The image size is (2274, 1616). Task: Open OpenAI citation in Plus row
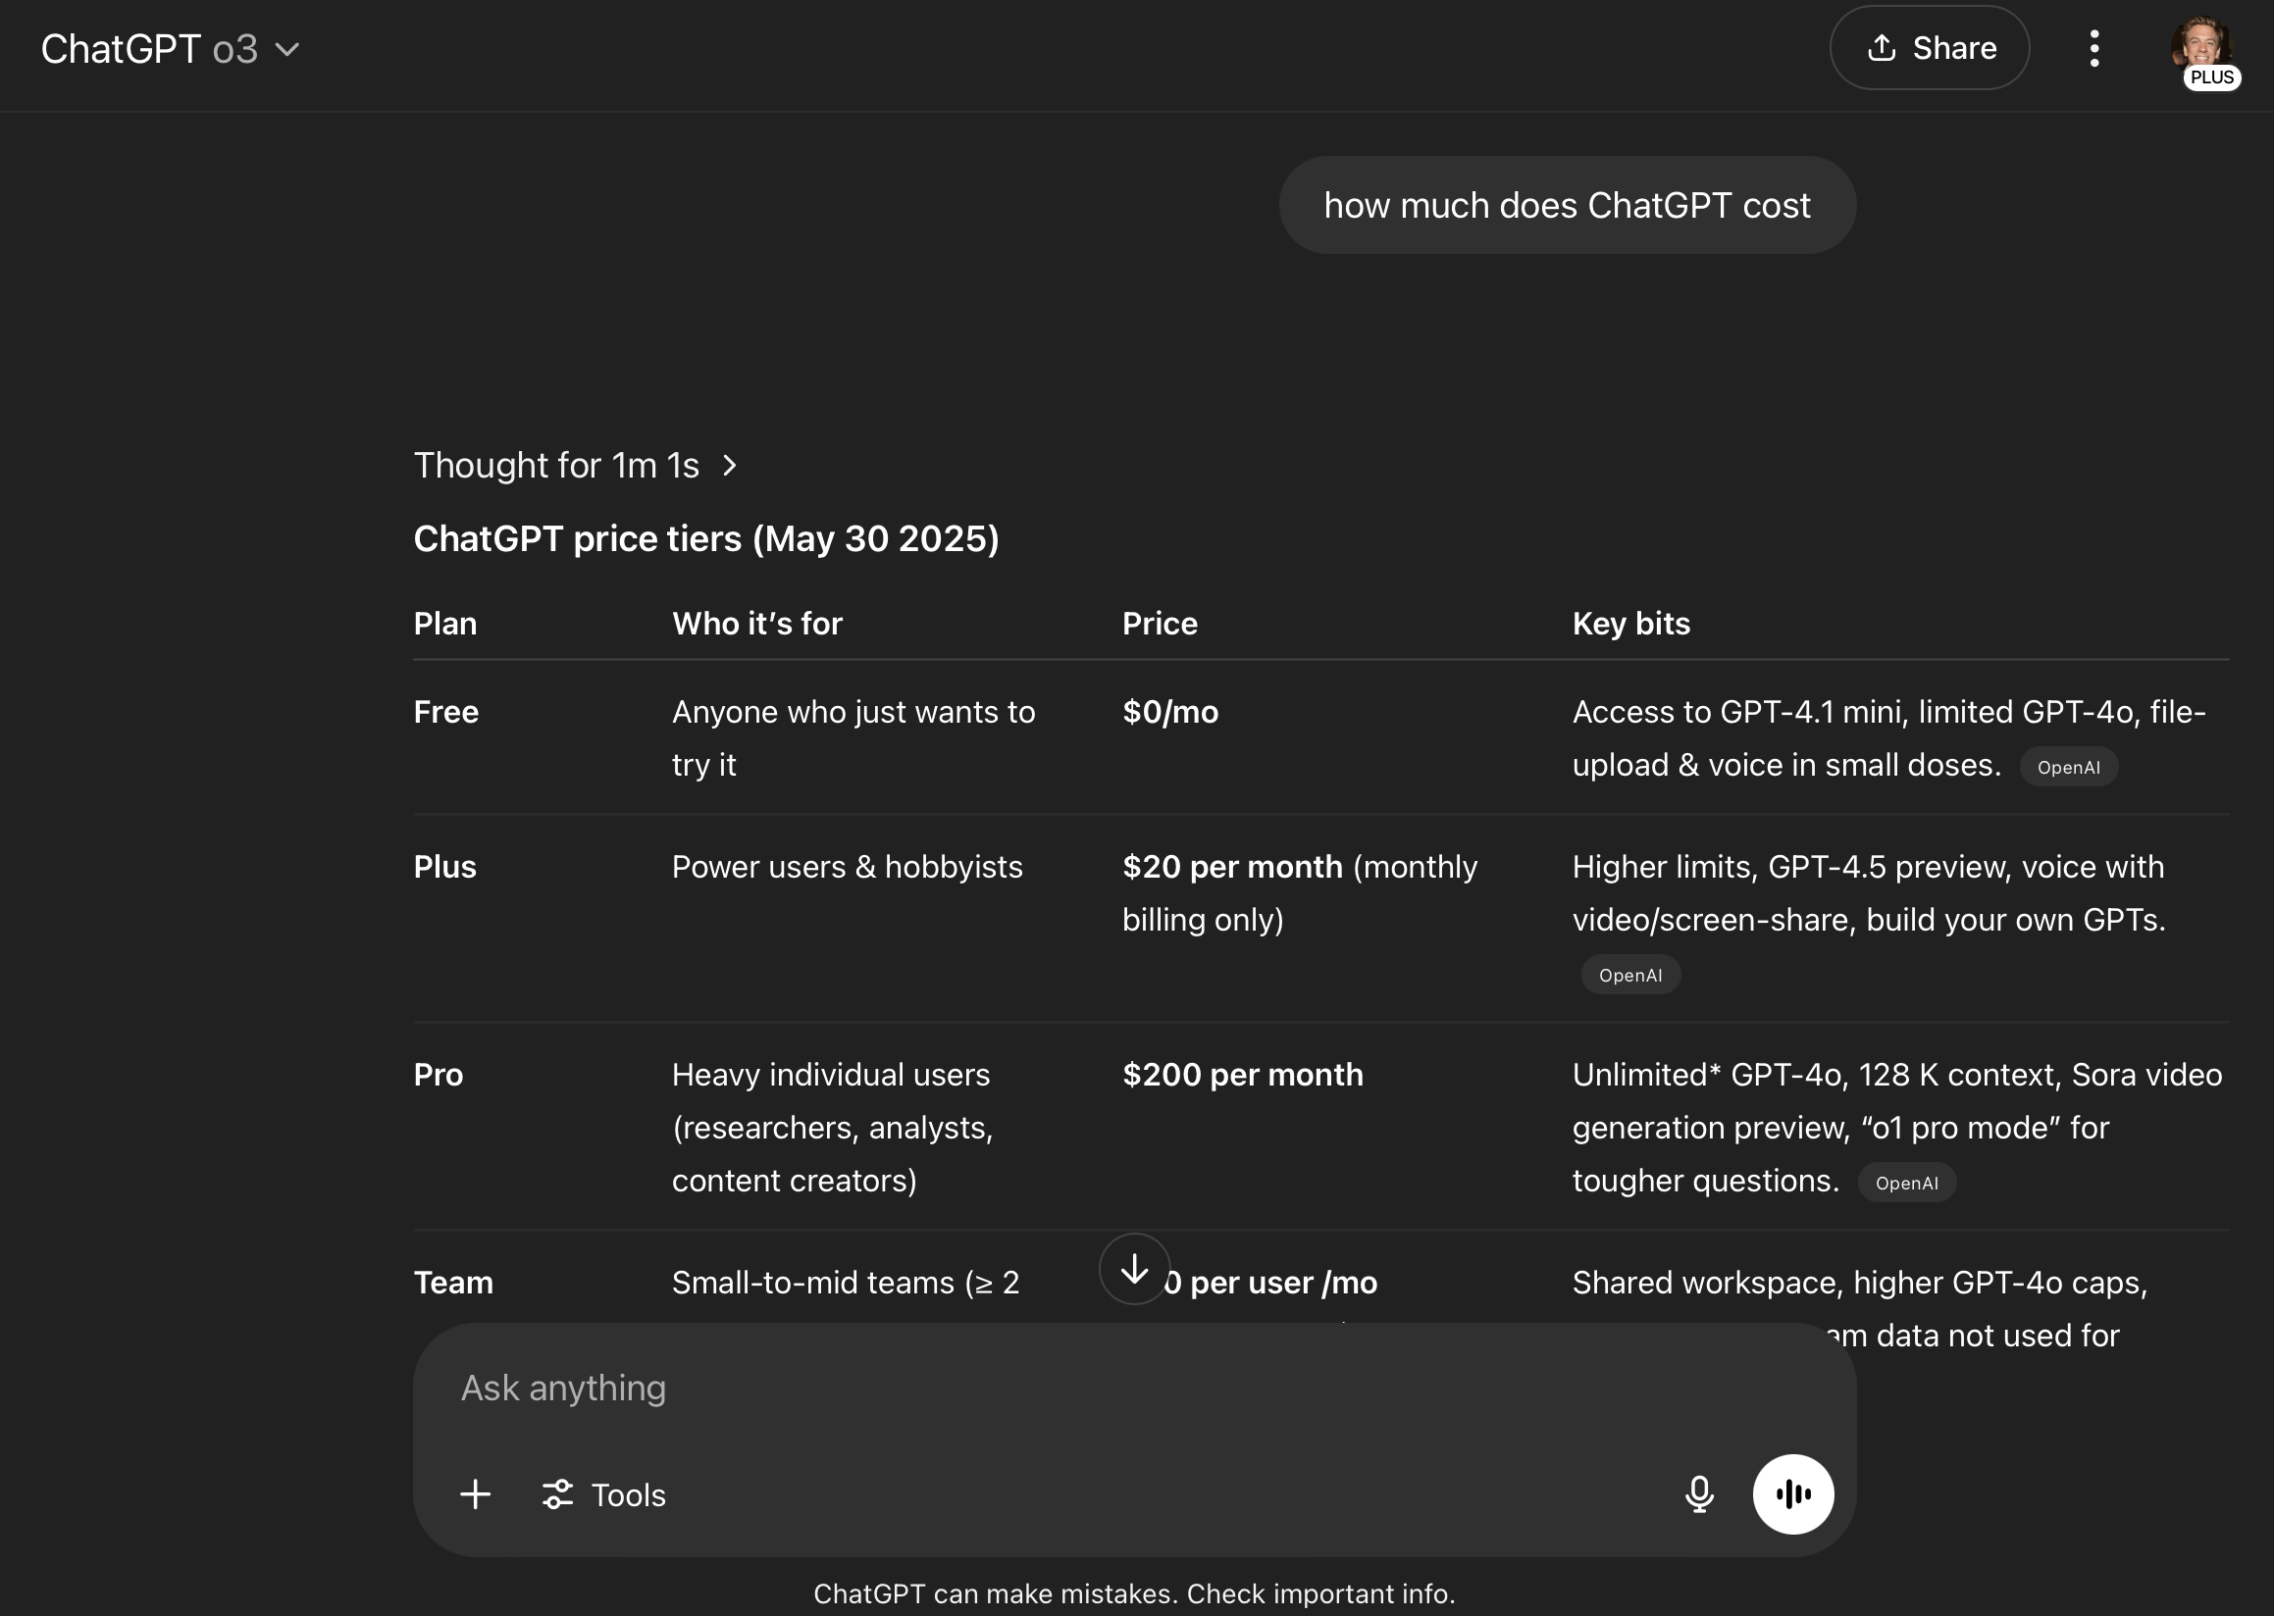coord(1629,975)
